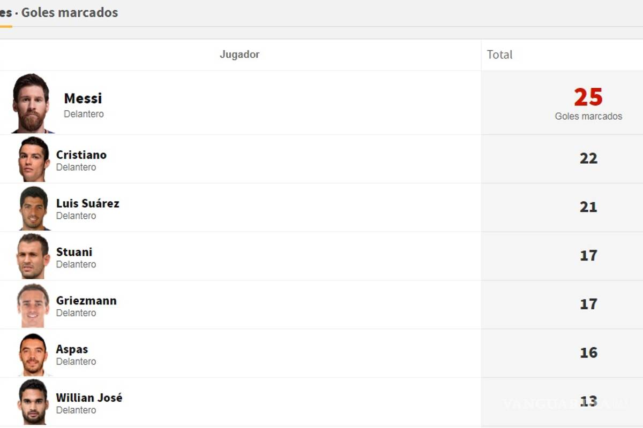
Task: Click the Griezmann name link
Action: point(86,301)
